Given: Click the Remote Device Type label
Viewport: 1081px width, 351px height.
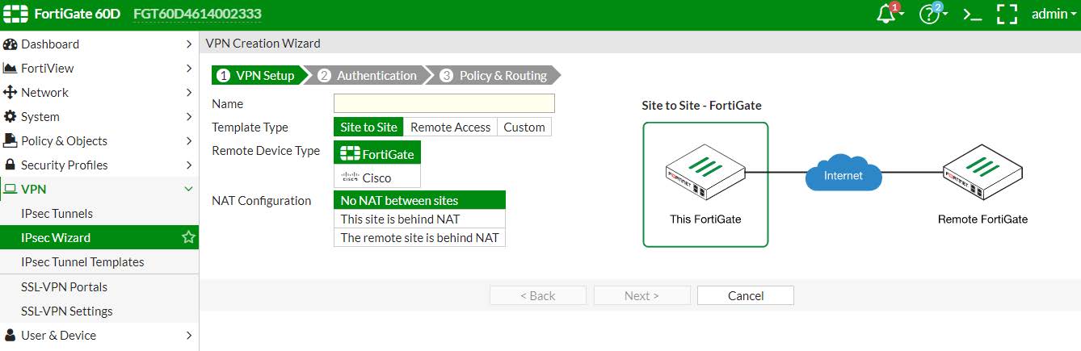Looking at the screenshot, I should (266, 151).
